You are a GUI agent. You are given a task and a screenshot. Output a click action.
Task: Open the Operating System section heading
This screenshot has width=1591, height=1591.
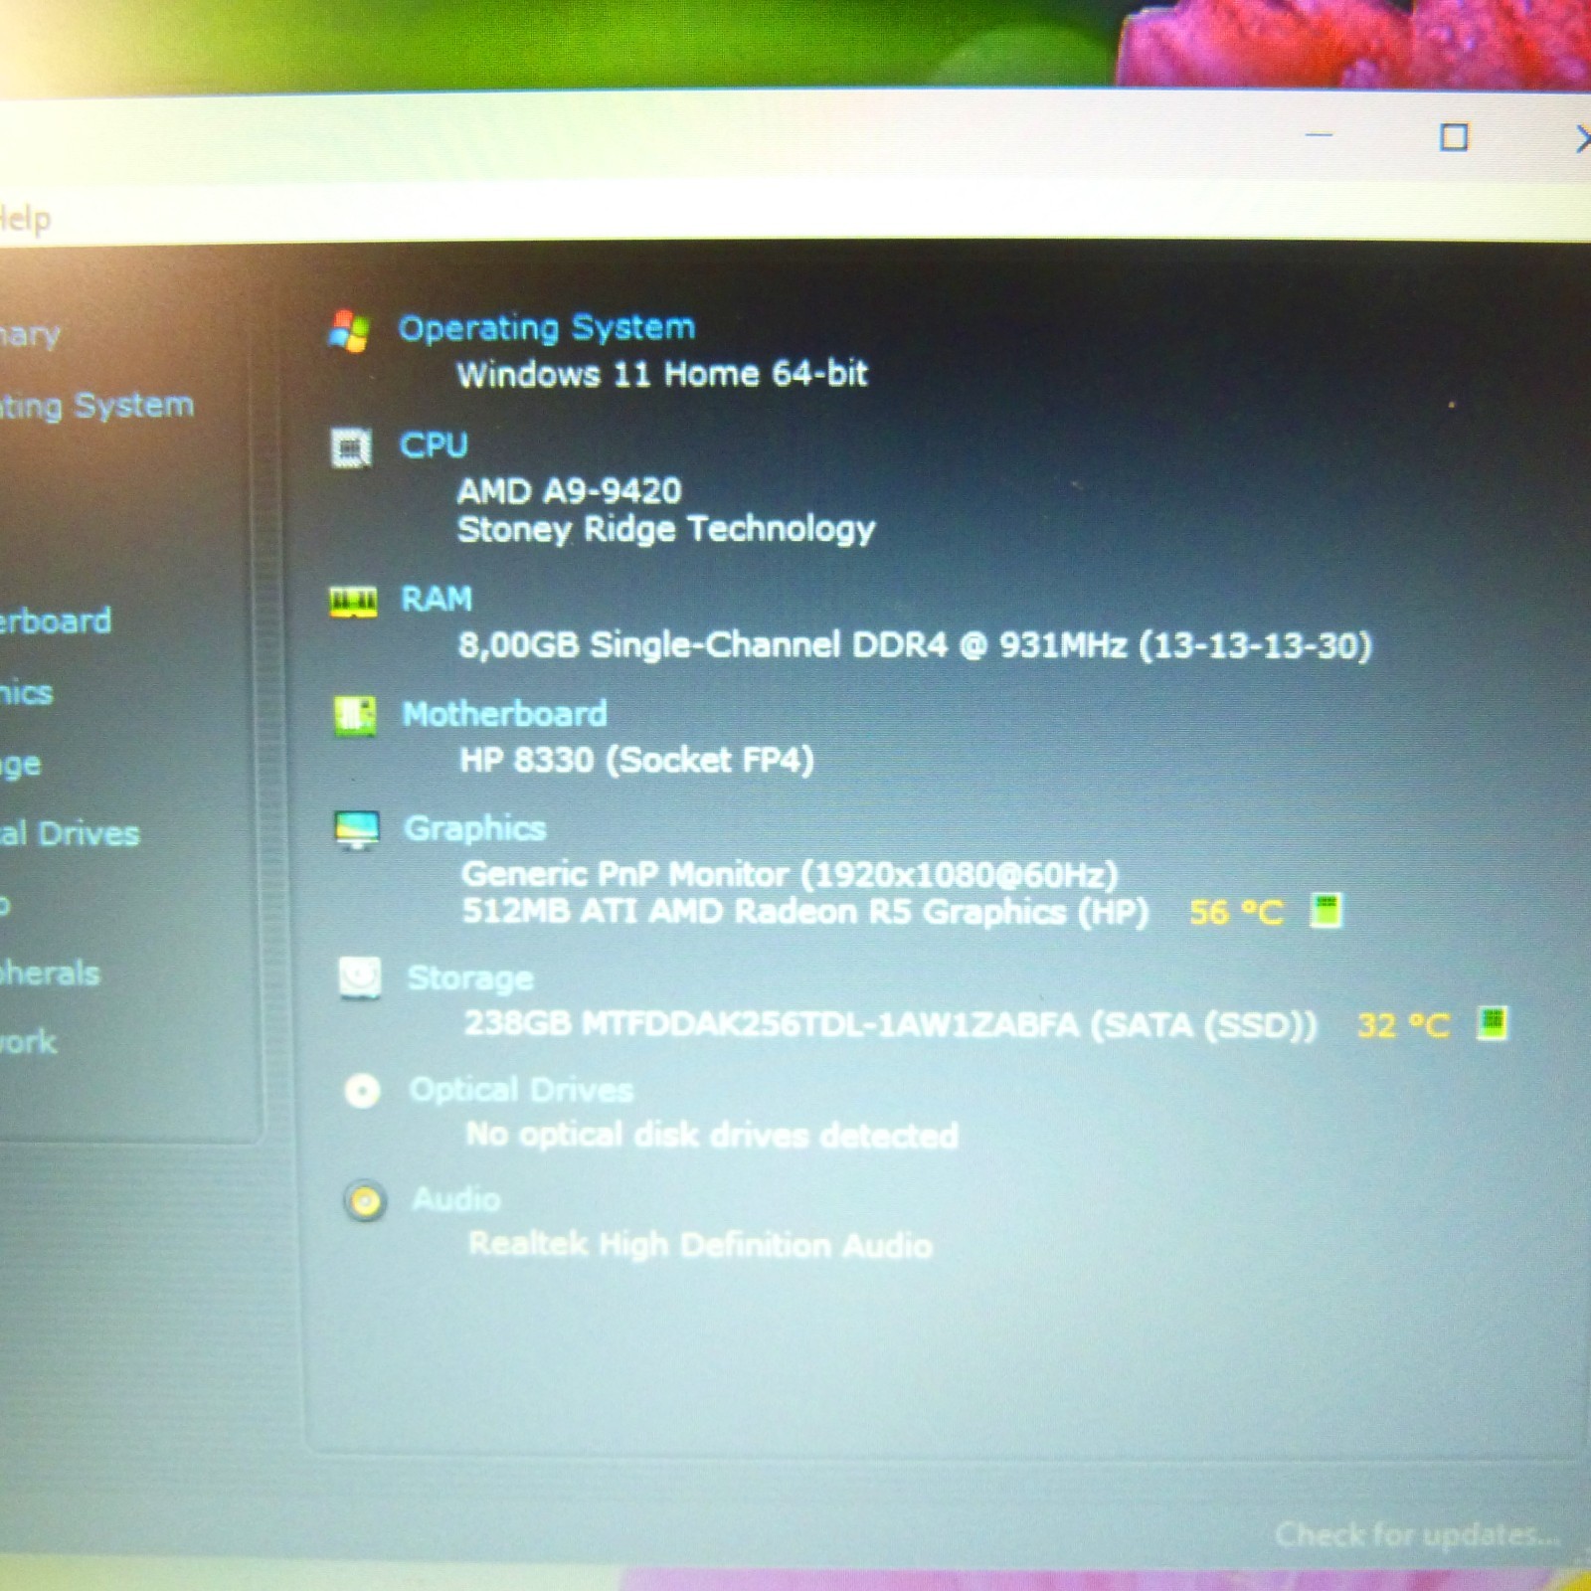tap(547, 328)
